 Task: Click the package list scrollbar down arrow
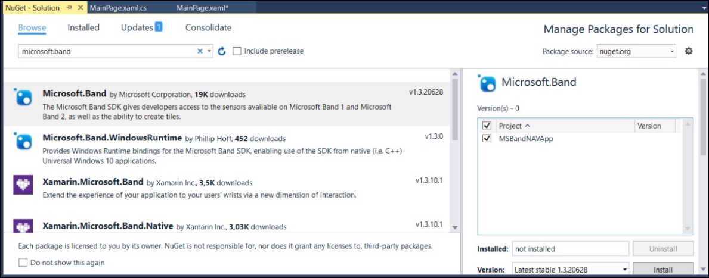click(x=455, y=228)
